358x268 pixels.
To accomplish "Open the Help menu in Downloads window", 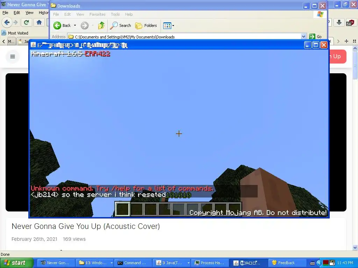I will [x=129, y=14].
